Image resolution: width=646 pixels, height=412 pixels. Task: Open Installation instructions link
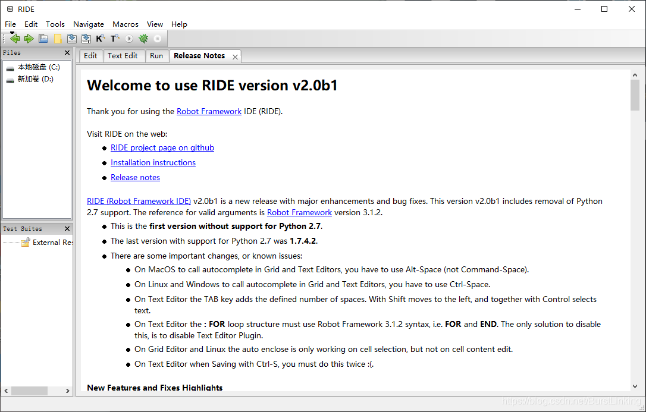point(153,162)
